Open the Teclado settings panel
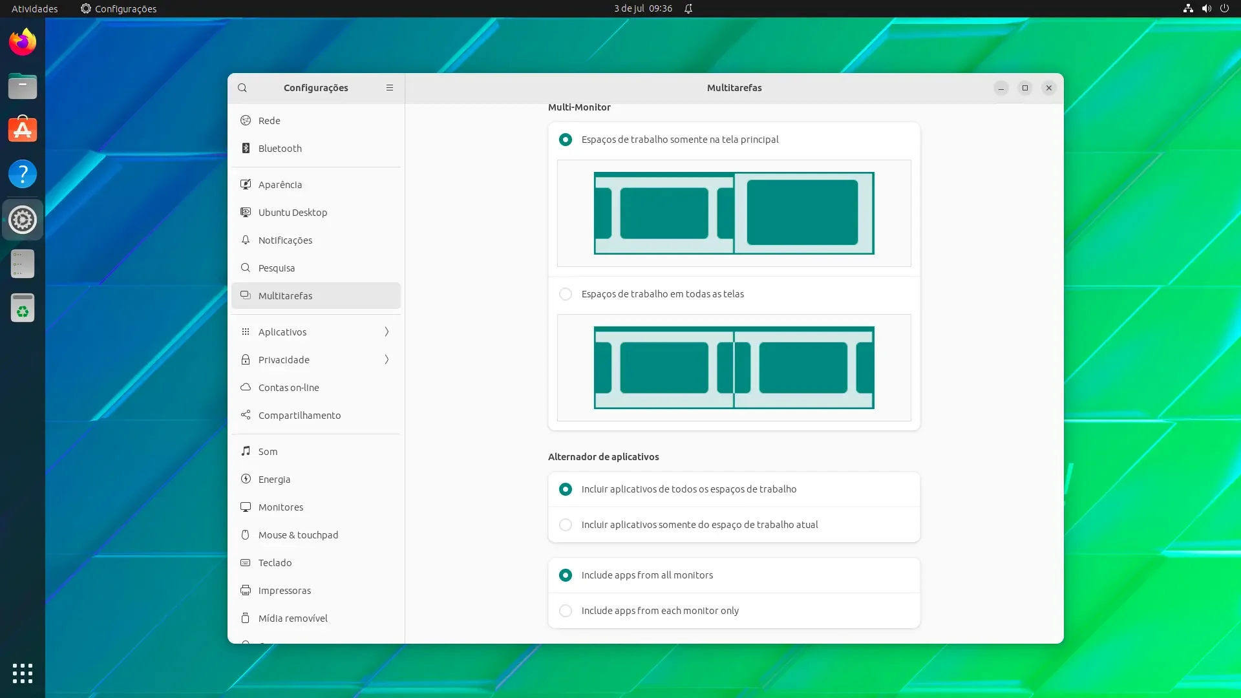1241x698 pixels. 316,562
